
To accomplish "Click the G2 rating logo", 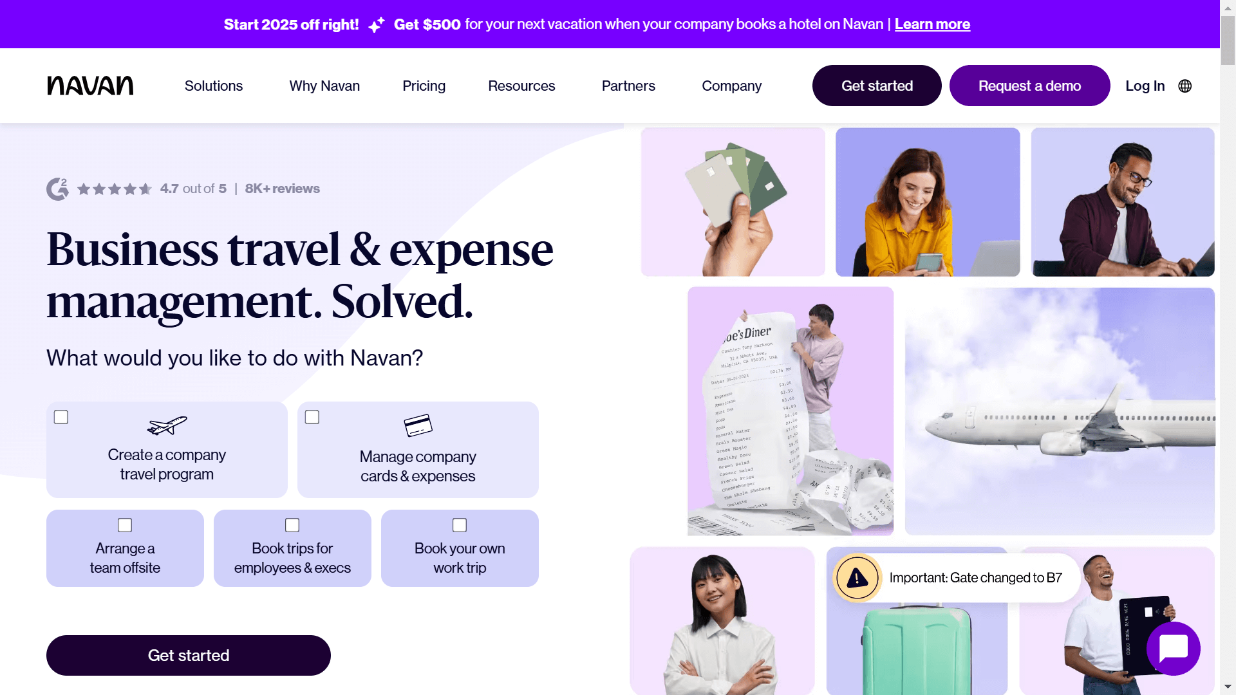I will 57,189.
